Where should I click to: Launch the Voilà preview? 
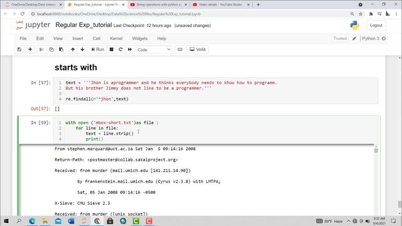[x=198, y=50]
